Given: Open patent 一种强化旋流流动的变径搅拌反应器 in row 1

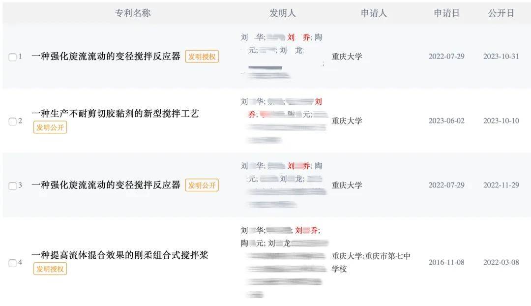Looking at the screenshot, I should (107, 57).
